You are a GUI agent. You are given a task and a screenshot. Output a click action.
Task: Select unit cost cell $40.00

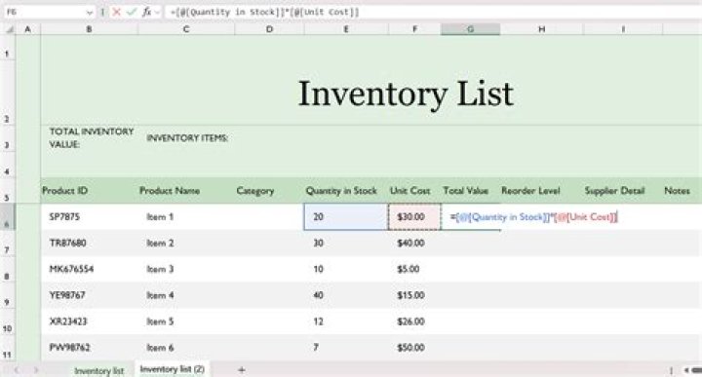(414, 244)
